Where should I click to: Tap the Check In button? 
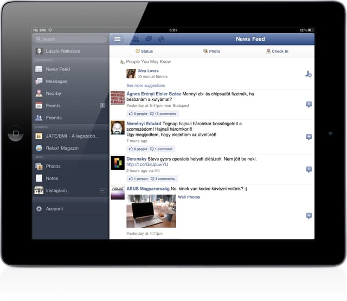tap(277, 51)
